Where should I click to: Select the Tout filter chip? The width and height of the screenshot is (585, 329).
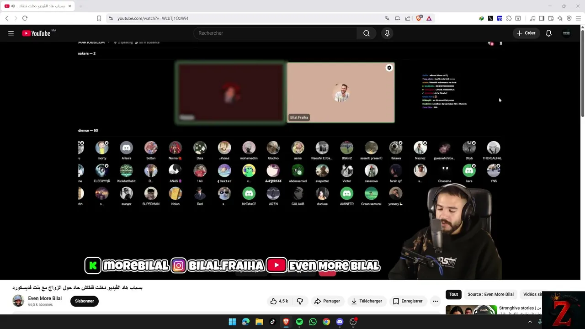click(x=453, y=294)
